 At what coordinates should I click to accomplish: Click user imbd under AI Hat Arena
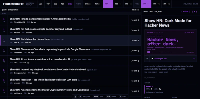click(15, 63)
